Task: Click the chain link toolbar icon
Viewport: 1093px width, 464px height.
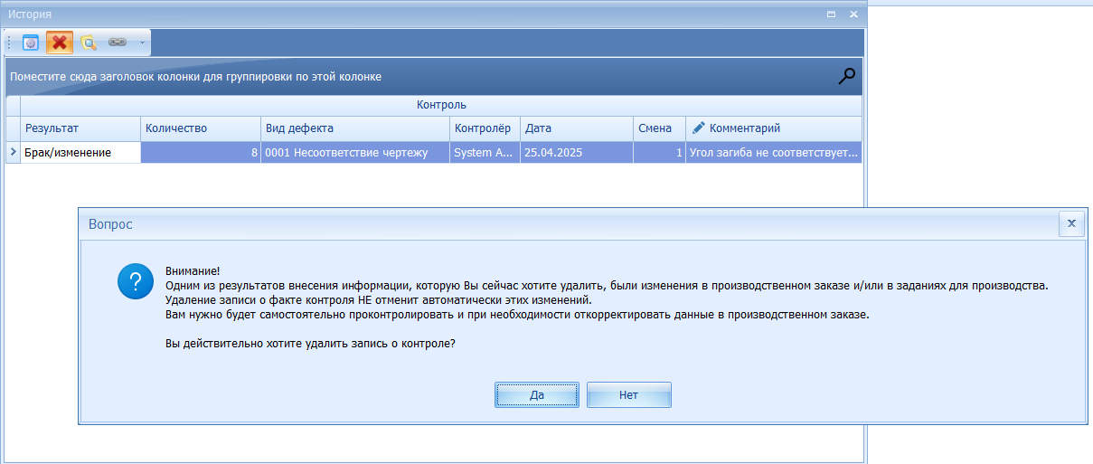Action: tap(118, 43)
